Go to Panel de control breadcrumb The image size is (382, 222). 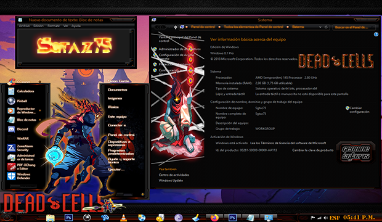point(203,27)
